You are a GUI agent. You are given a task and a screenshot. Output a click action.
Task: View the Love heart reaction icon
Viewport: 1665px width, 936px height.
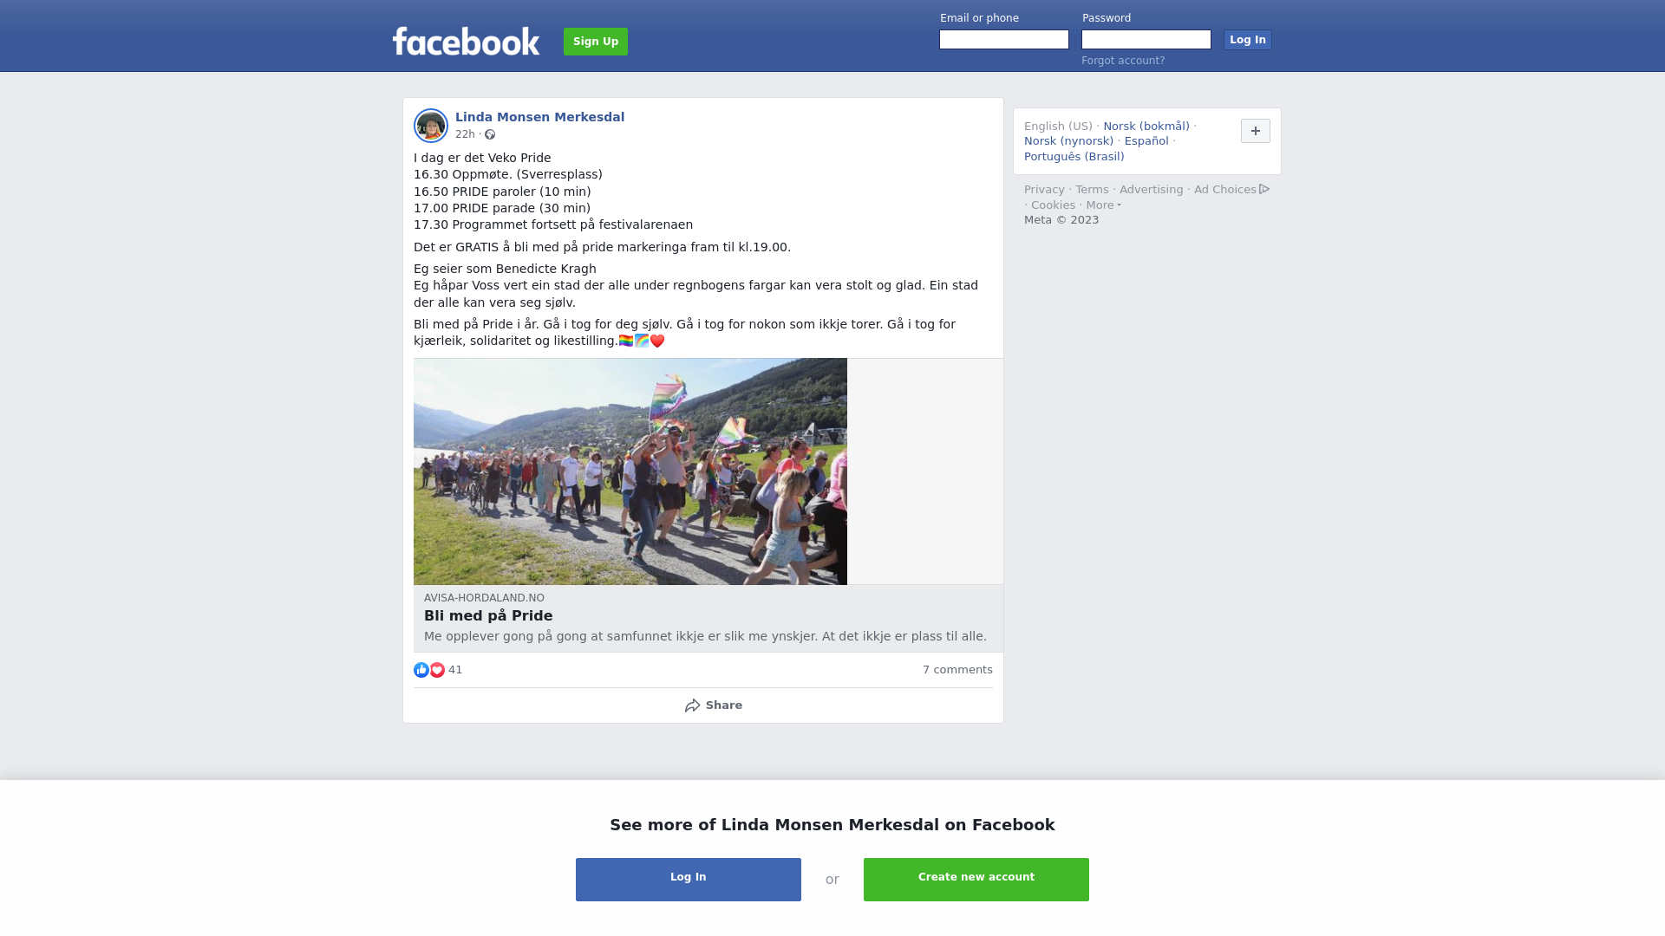coord(437,670)
